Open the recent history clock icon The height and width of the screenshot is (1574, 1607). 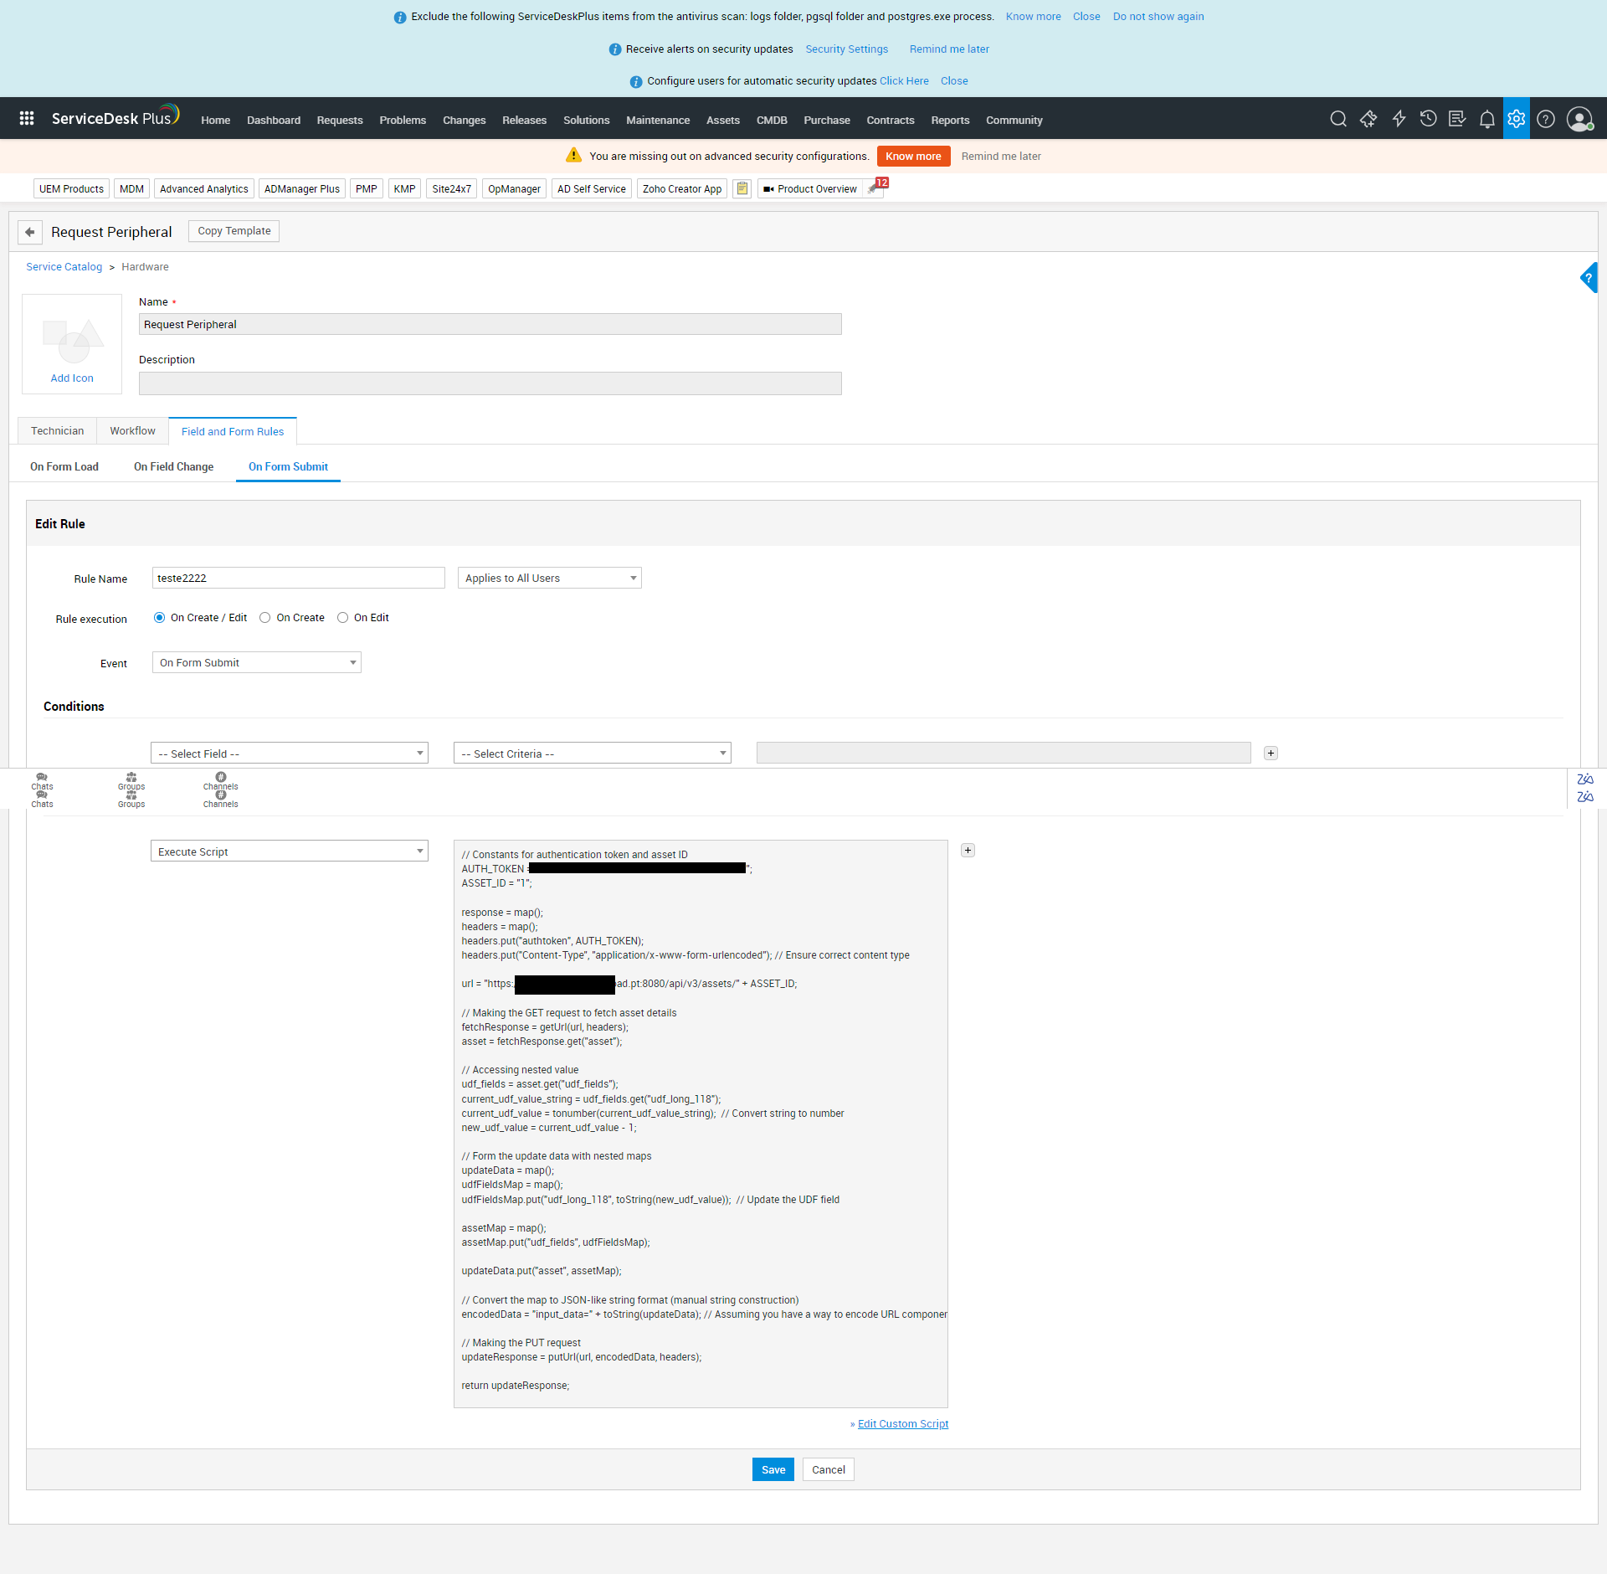pyautogui.click(x=1428, y=119)
